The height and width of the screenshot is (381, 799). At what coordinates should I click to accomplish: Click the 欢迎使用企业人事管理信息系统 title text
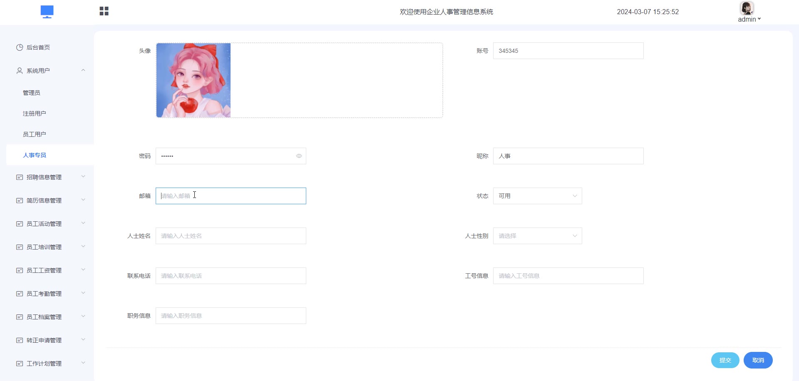(x=447, y=12)
